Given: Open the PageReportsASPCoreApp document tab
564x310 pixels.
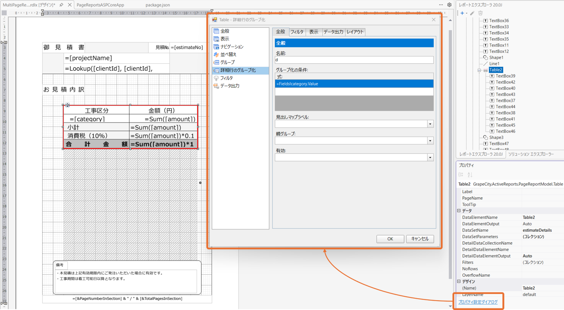Looking at the screenshot, I should click(100, 5).
